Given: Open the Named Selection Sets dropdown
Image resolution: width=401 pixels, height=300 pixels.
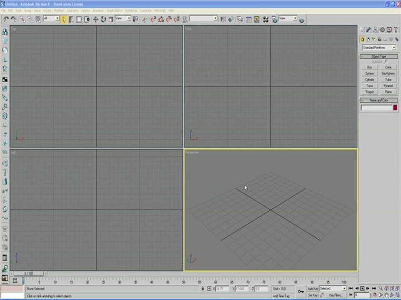Looking at the screenshot, I should click(x=203, y=18).
